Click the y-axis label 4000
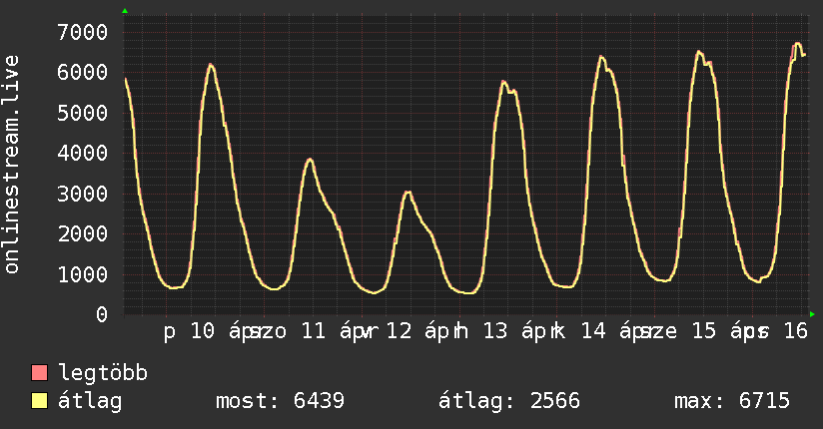 tap(83, 153)
